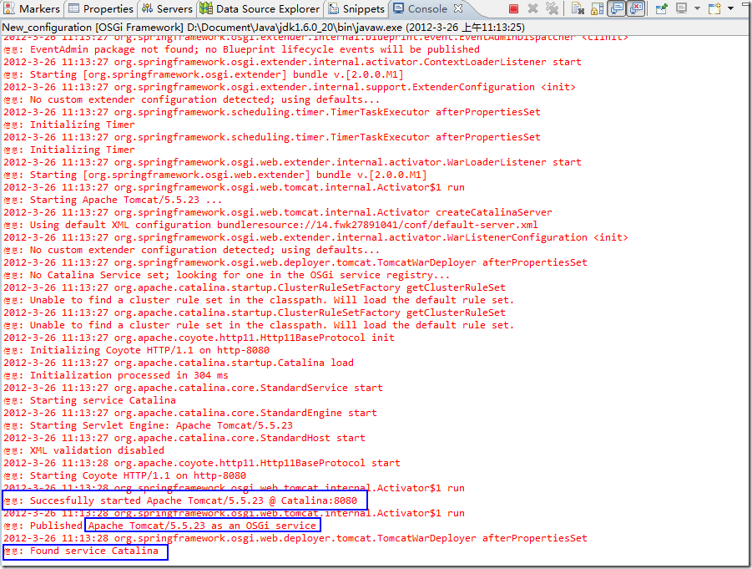
Task: Display the selected console
Action: point(681,8)
